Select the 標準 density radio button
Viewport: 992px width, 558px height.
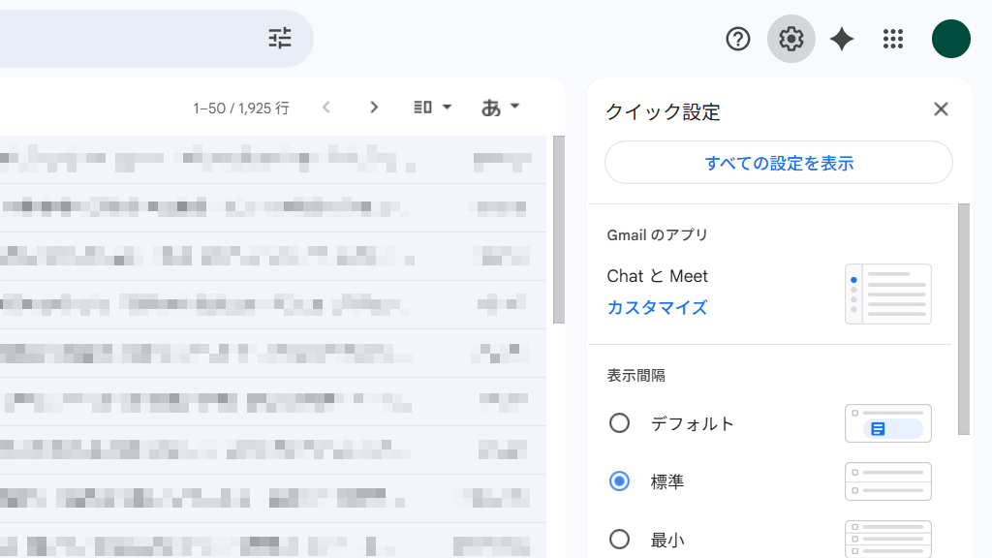pyautogui.click(x=619, y=481)
